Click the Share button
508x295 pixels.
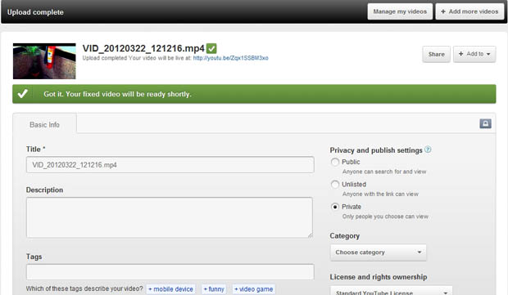click(436, 54)
